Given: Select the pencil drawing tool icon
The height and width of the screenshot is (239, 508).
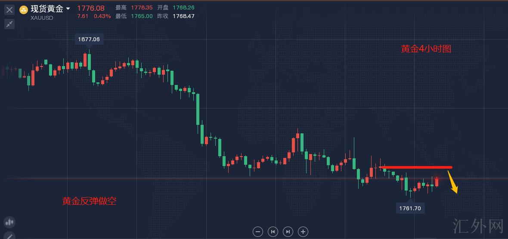Looking at the screenshot, I should pyautogui.click(x=9, y=235).
